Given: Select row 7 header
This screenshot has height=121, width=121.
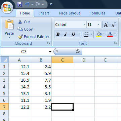Looking at the screenshot, I should pyautogui.click(x=4, y=107).
